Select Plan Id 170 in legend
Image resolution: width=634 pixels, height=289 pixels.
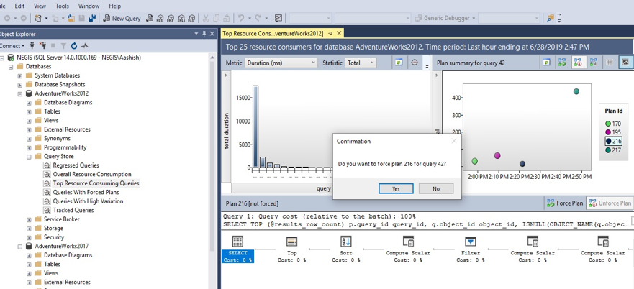tap(613, 124)
